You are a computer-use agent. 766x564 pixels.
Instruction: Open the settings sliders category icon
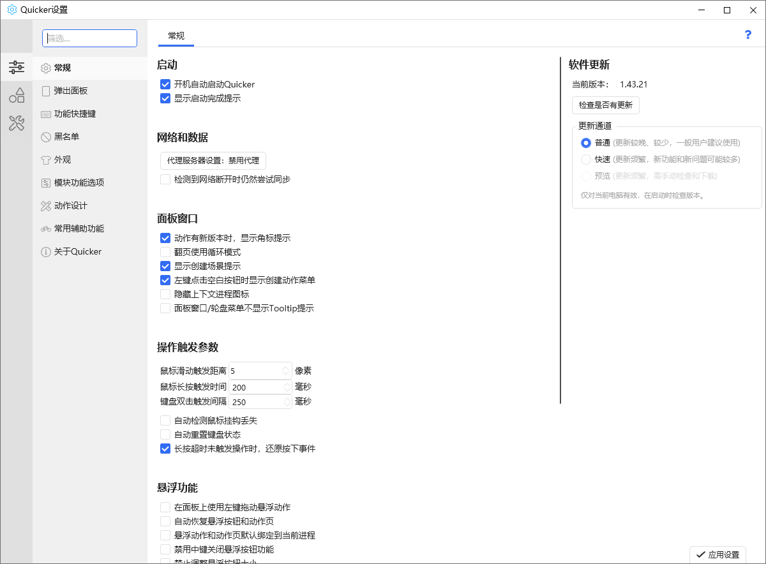tap(17, 67)
